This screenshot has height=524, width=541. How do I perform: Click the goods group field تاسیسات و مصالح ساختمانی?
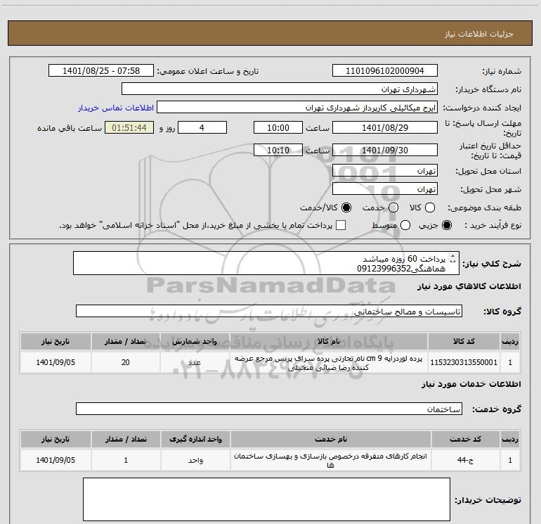(269, 311)
